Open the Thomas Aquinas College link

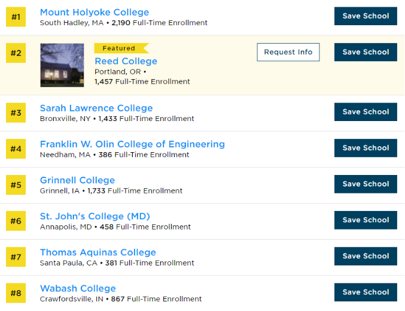click(x=98, y=252)
